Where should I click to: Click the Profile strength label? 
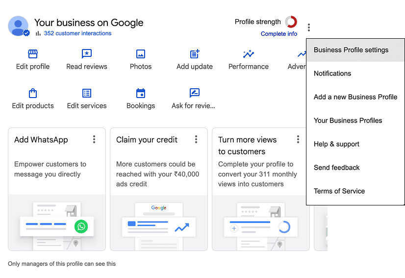click(x=258, y=22)
